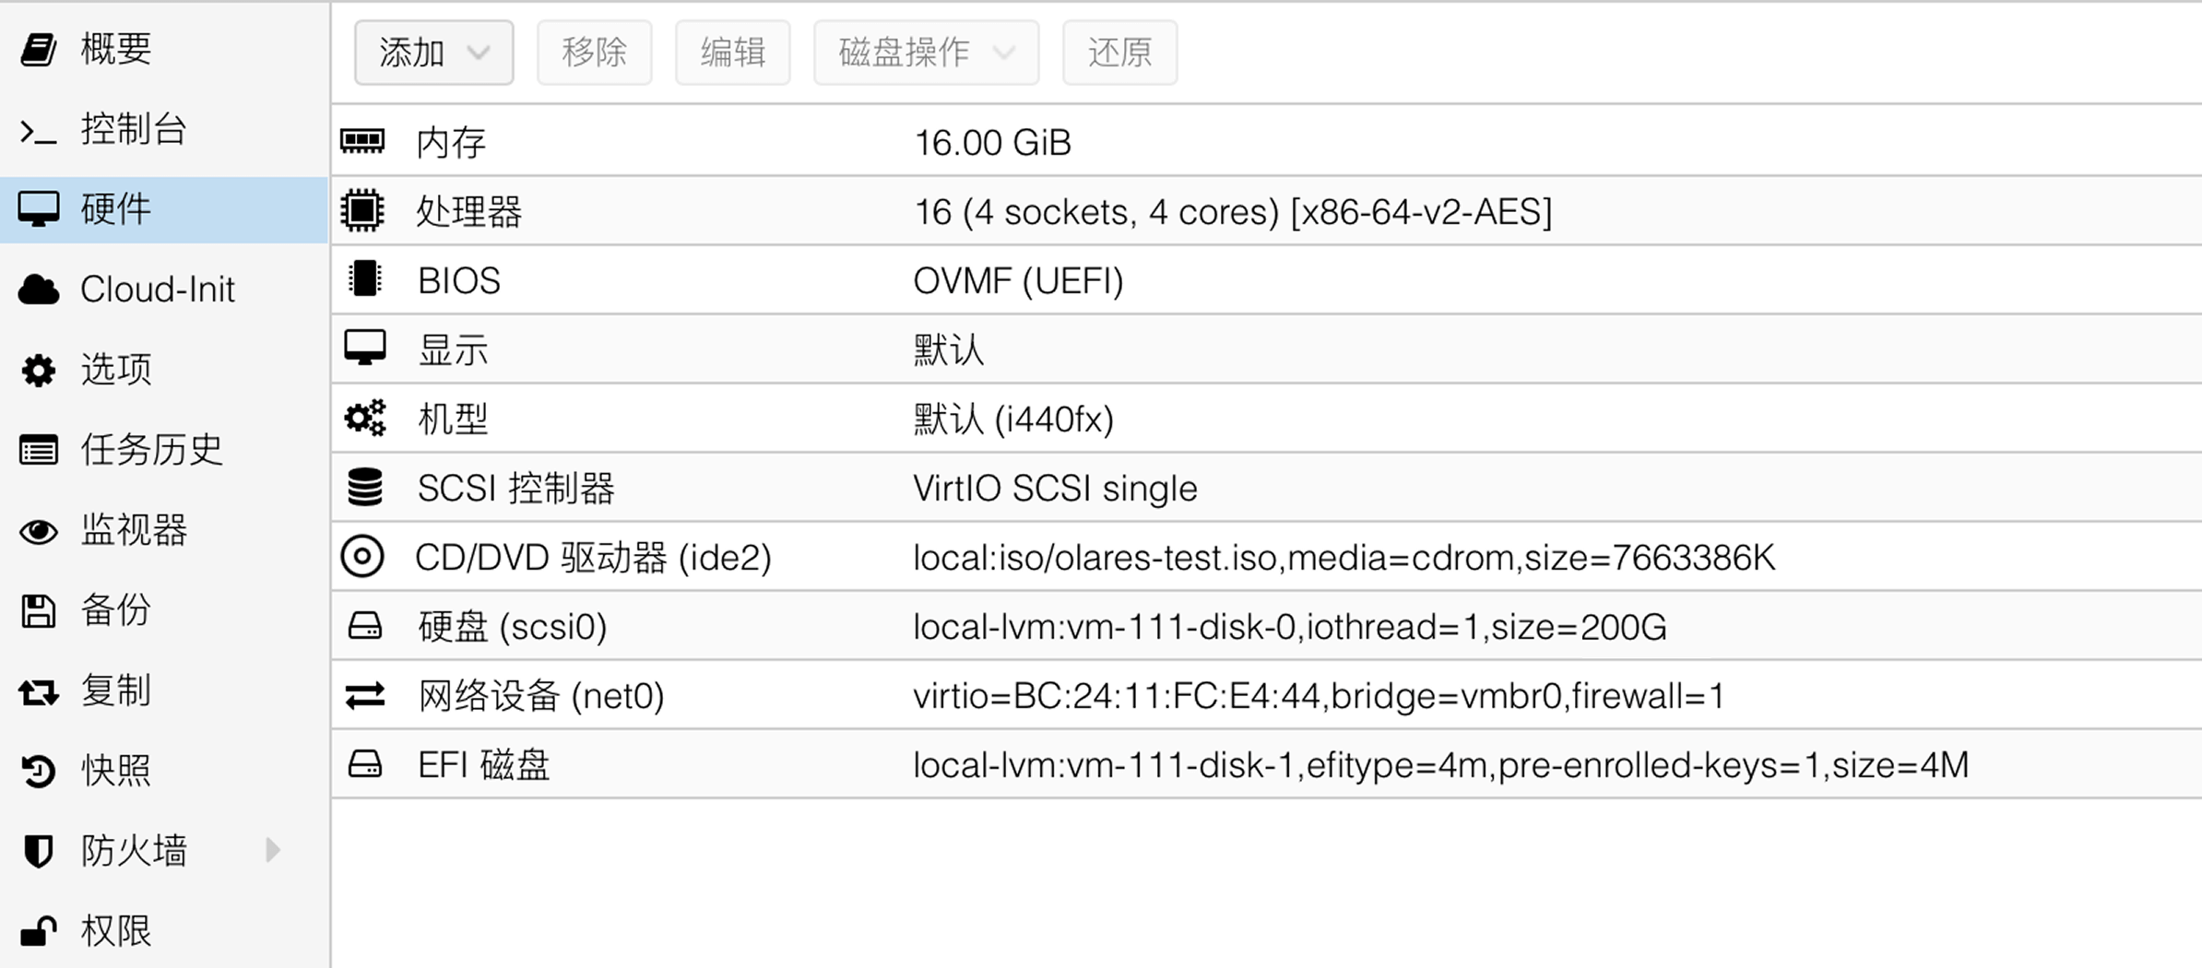Click the machine type (机型) gears icon

[x=364, y=419]
